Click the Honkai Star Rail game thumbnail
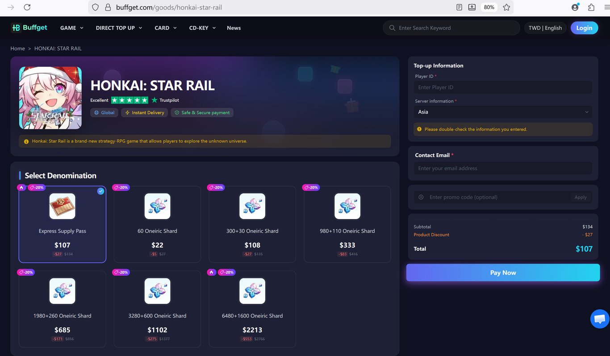This screenshot has width=610, height=356. (50, 98)
